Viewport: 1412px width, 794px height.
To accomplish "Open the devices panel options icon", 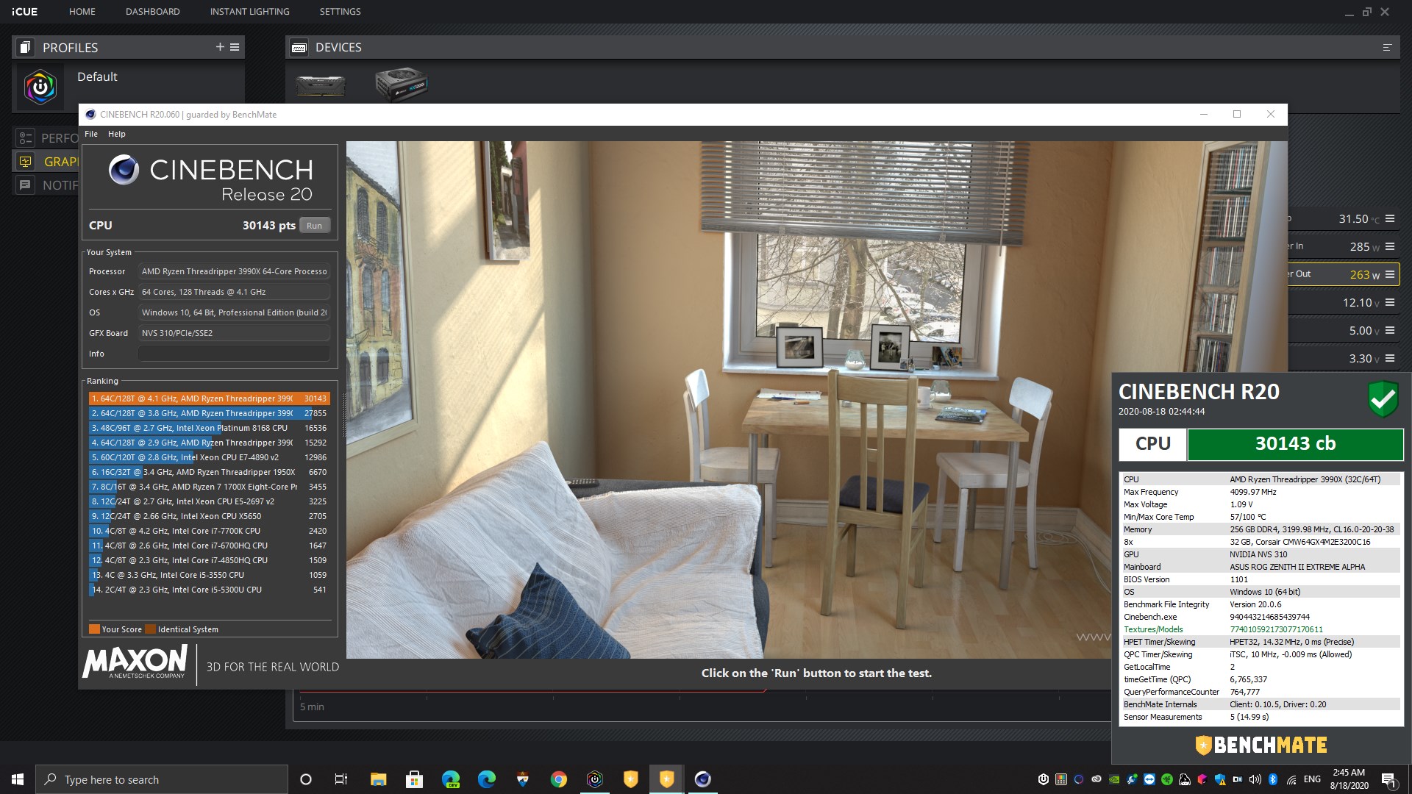I will point(1387,47).
